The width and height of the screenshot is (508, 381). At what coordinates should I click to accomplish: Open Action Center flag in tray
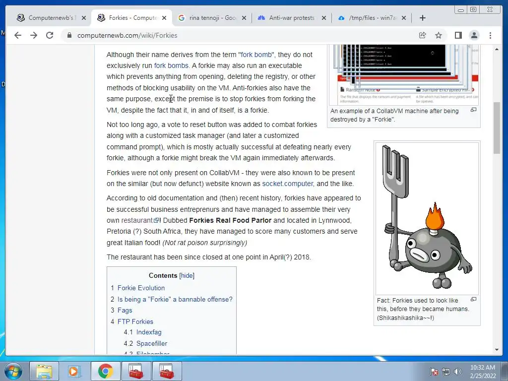pyautogui.click(x=434, y=372)
